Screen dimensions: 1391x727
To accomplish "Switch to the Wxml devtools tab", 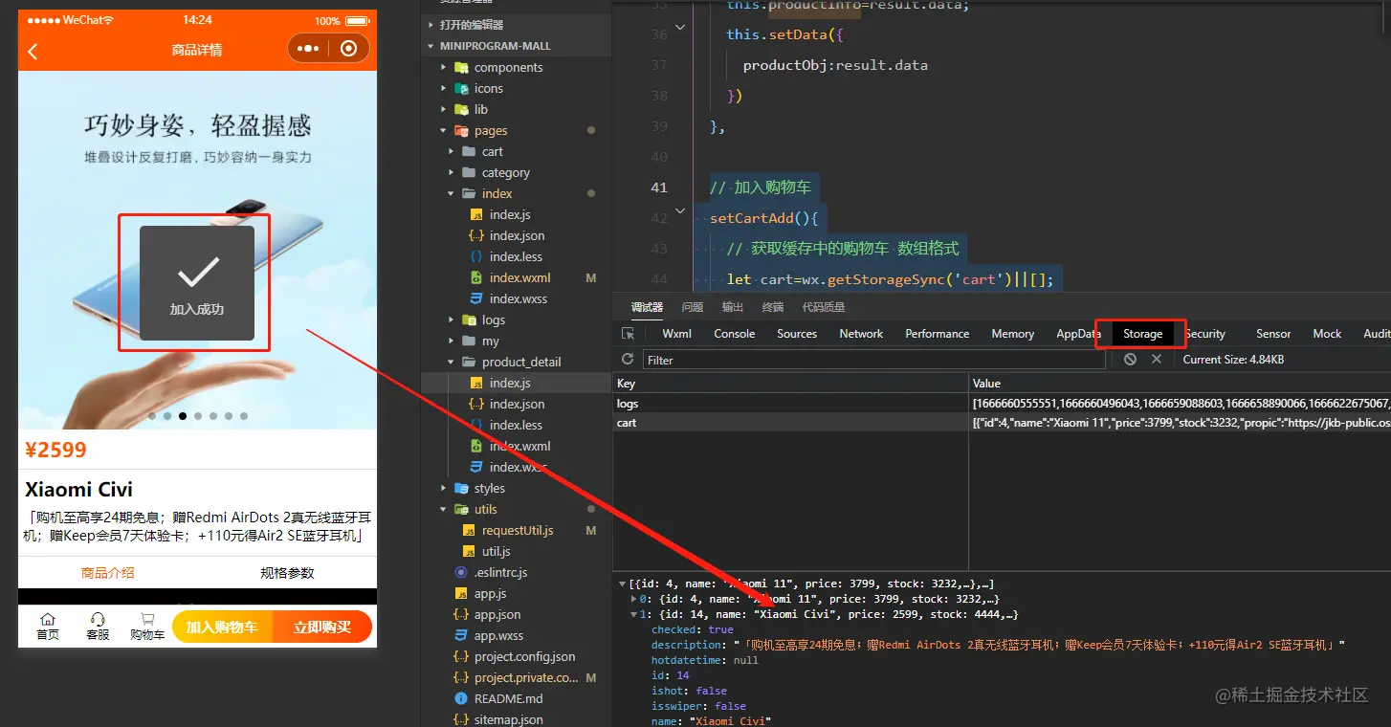I will coord(676,334).
